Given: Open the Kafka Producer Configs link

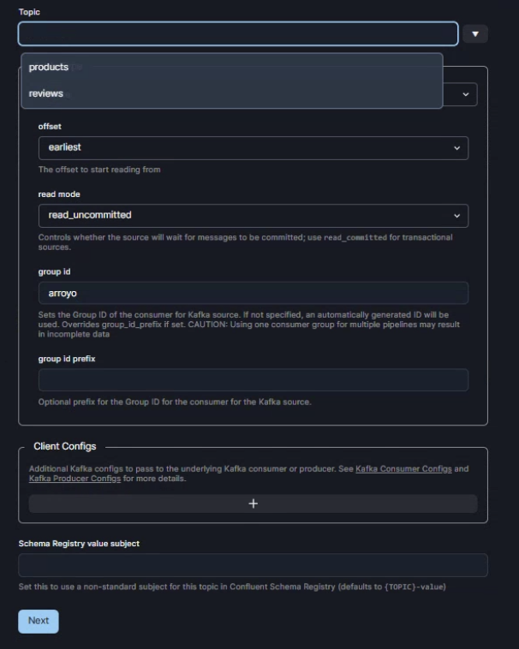Looking at the screenshot, I should click(75, 479).
